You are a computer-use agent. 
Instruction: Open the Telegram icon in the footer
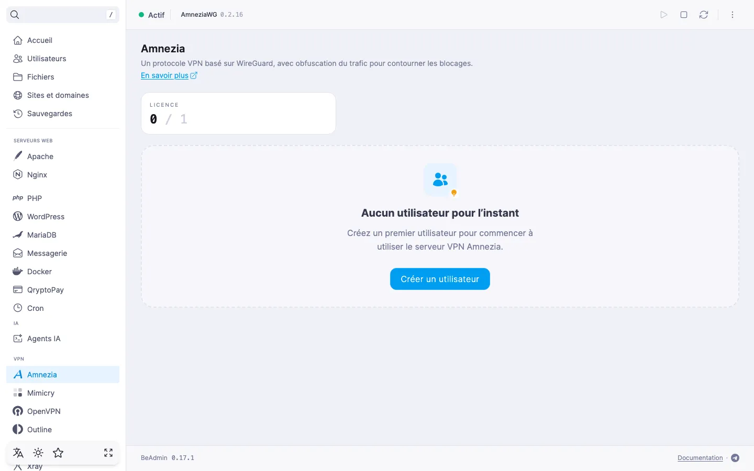click(735, 458)
